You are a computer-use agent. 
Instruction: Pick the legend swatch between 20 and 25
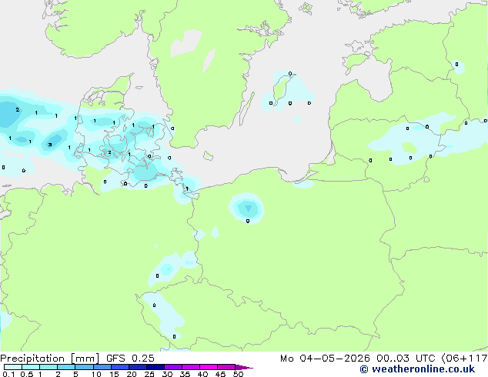(138, 367)
